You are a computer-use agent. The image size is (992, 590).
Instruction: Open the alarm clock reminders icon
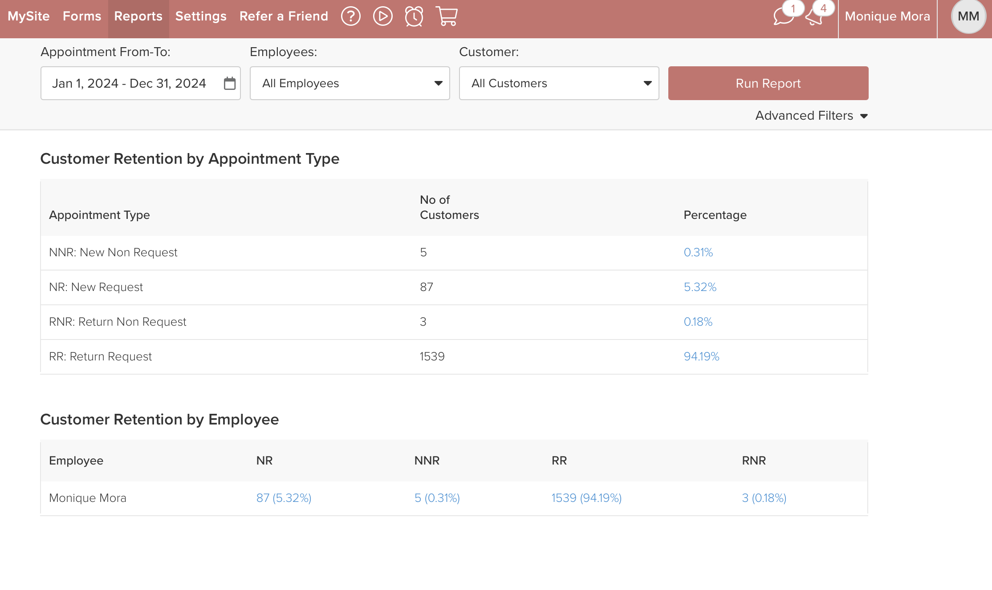coord(414,16)
